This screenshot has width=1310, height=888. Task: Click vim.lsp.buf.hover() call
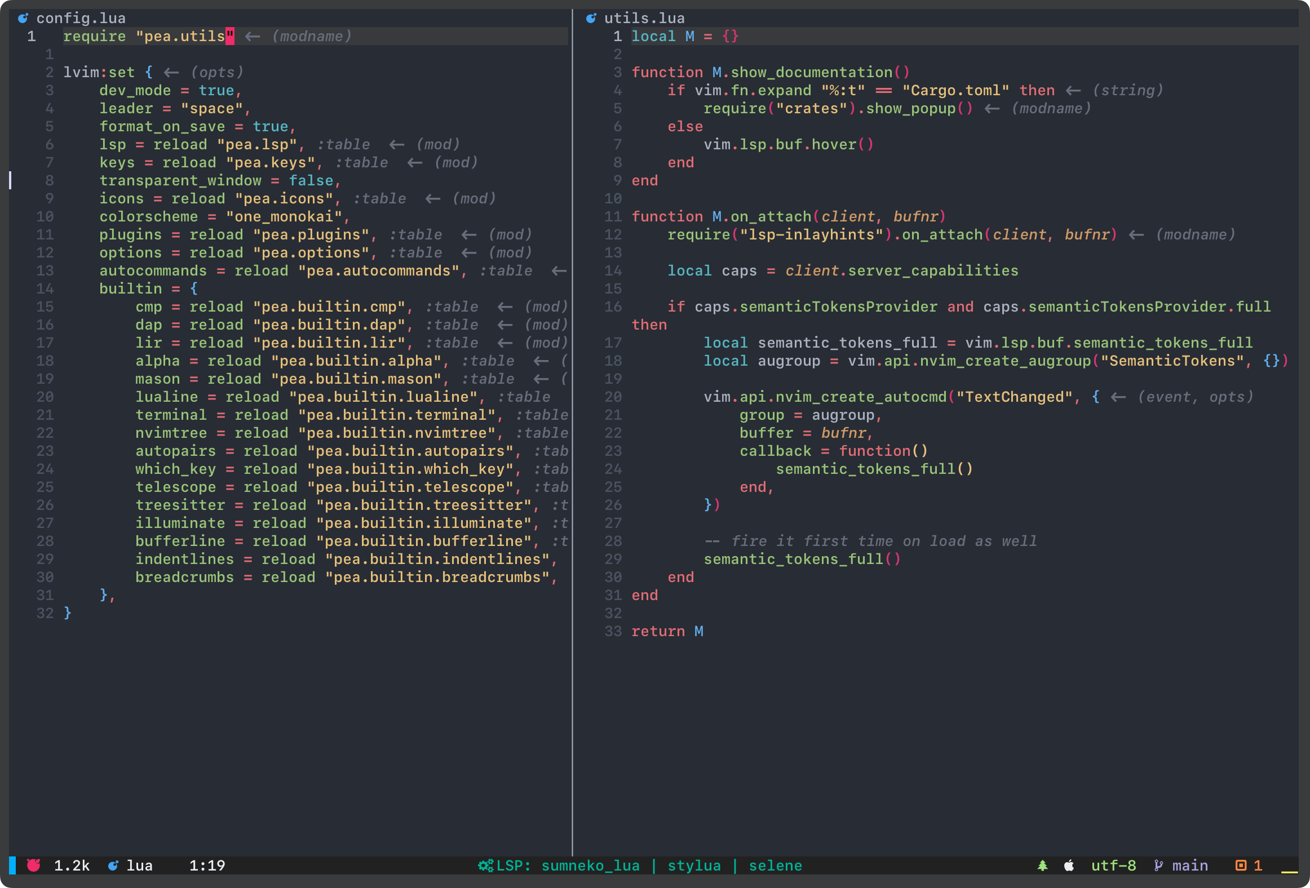pyautogui.click(x=789, y=144)
